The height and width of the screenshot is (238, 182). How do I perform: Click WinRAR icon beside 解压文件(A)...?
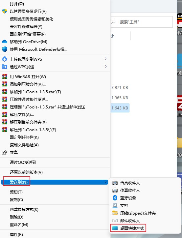coord(5,114)
